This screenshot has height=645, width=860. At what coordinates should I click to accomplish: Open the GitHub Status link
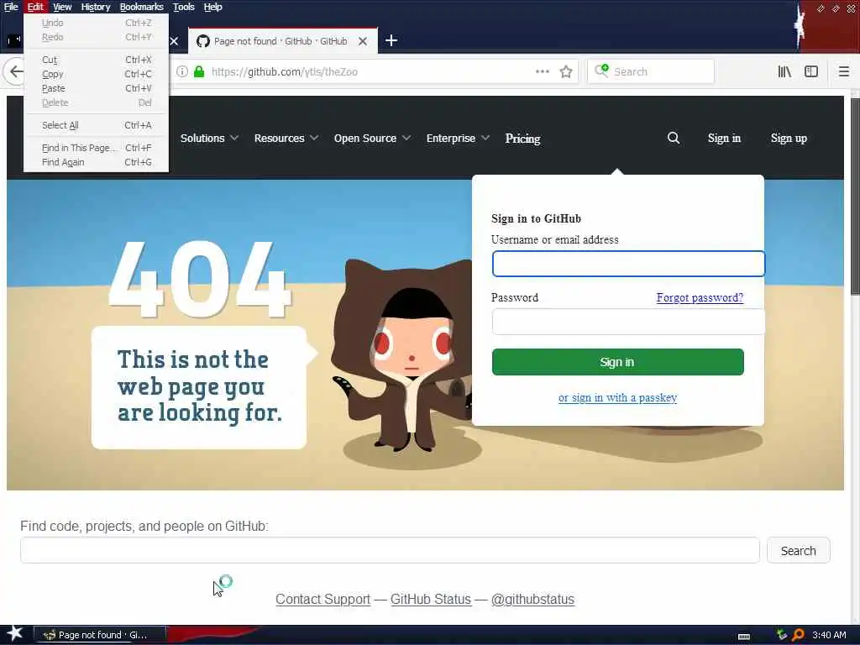pos(431,599)
